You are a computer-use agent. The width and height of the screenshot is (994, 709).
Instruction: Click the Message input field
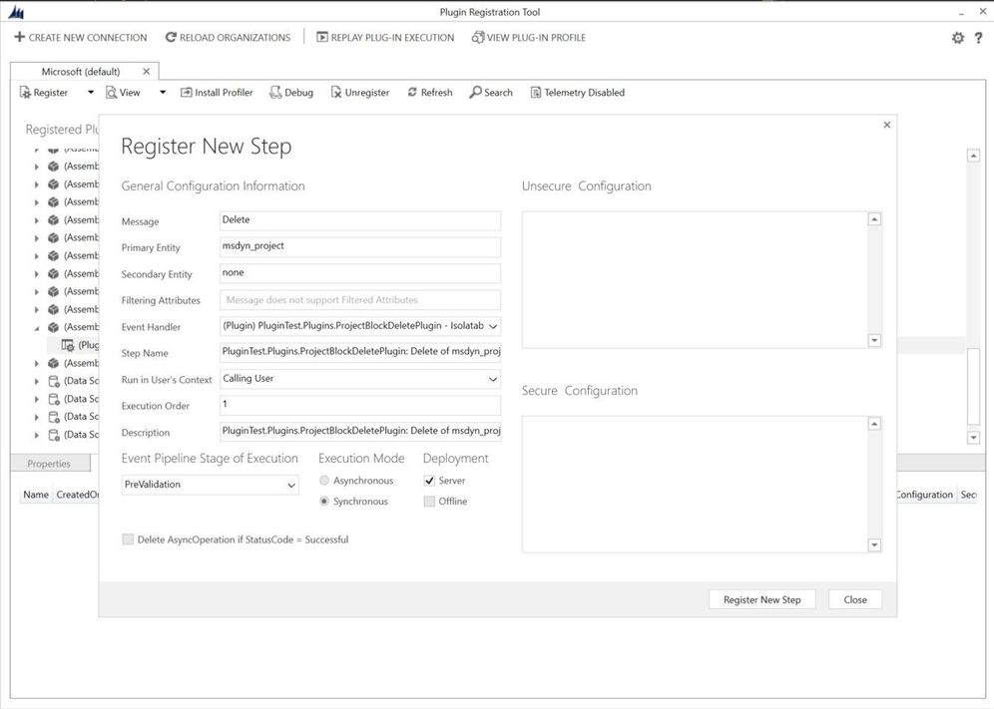coord(360,220)
